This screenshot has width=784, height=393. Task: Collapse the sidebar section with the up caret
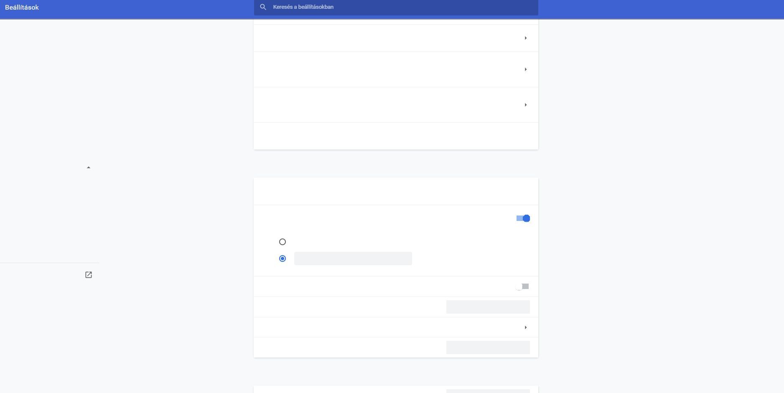point(88,167)
